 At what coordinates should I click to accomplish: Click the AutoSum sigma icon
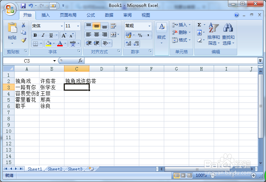tap(199, 25)
